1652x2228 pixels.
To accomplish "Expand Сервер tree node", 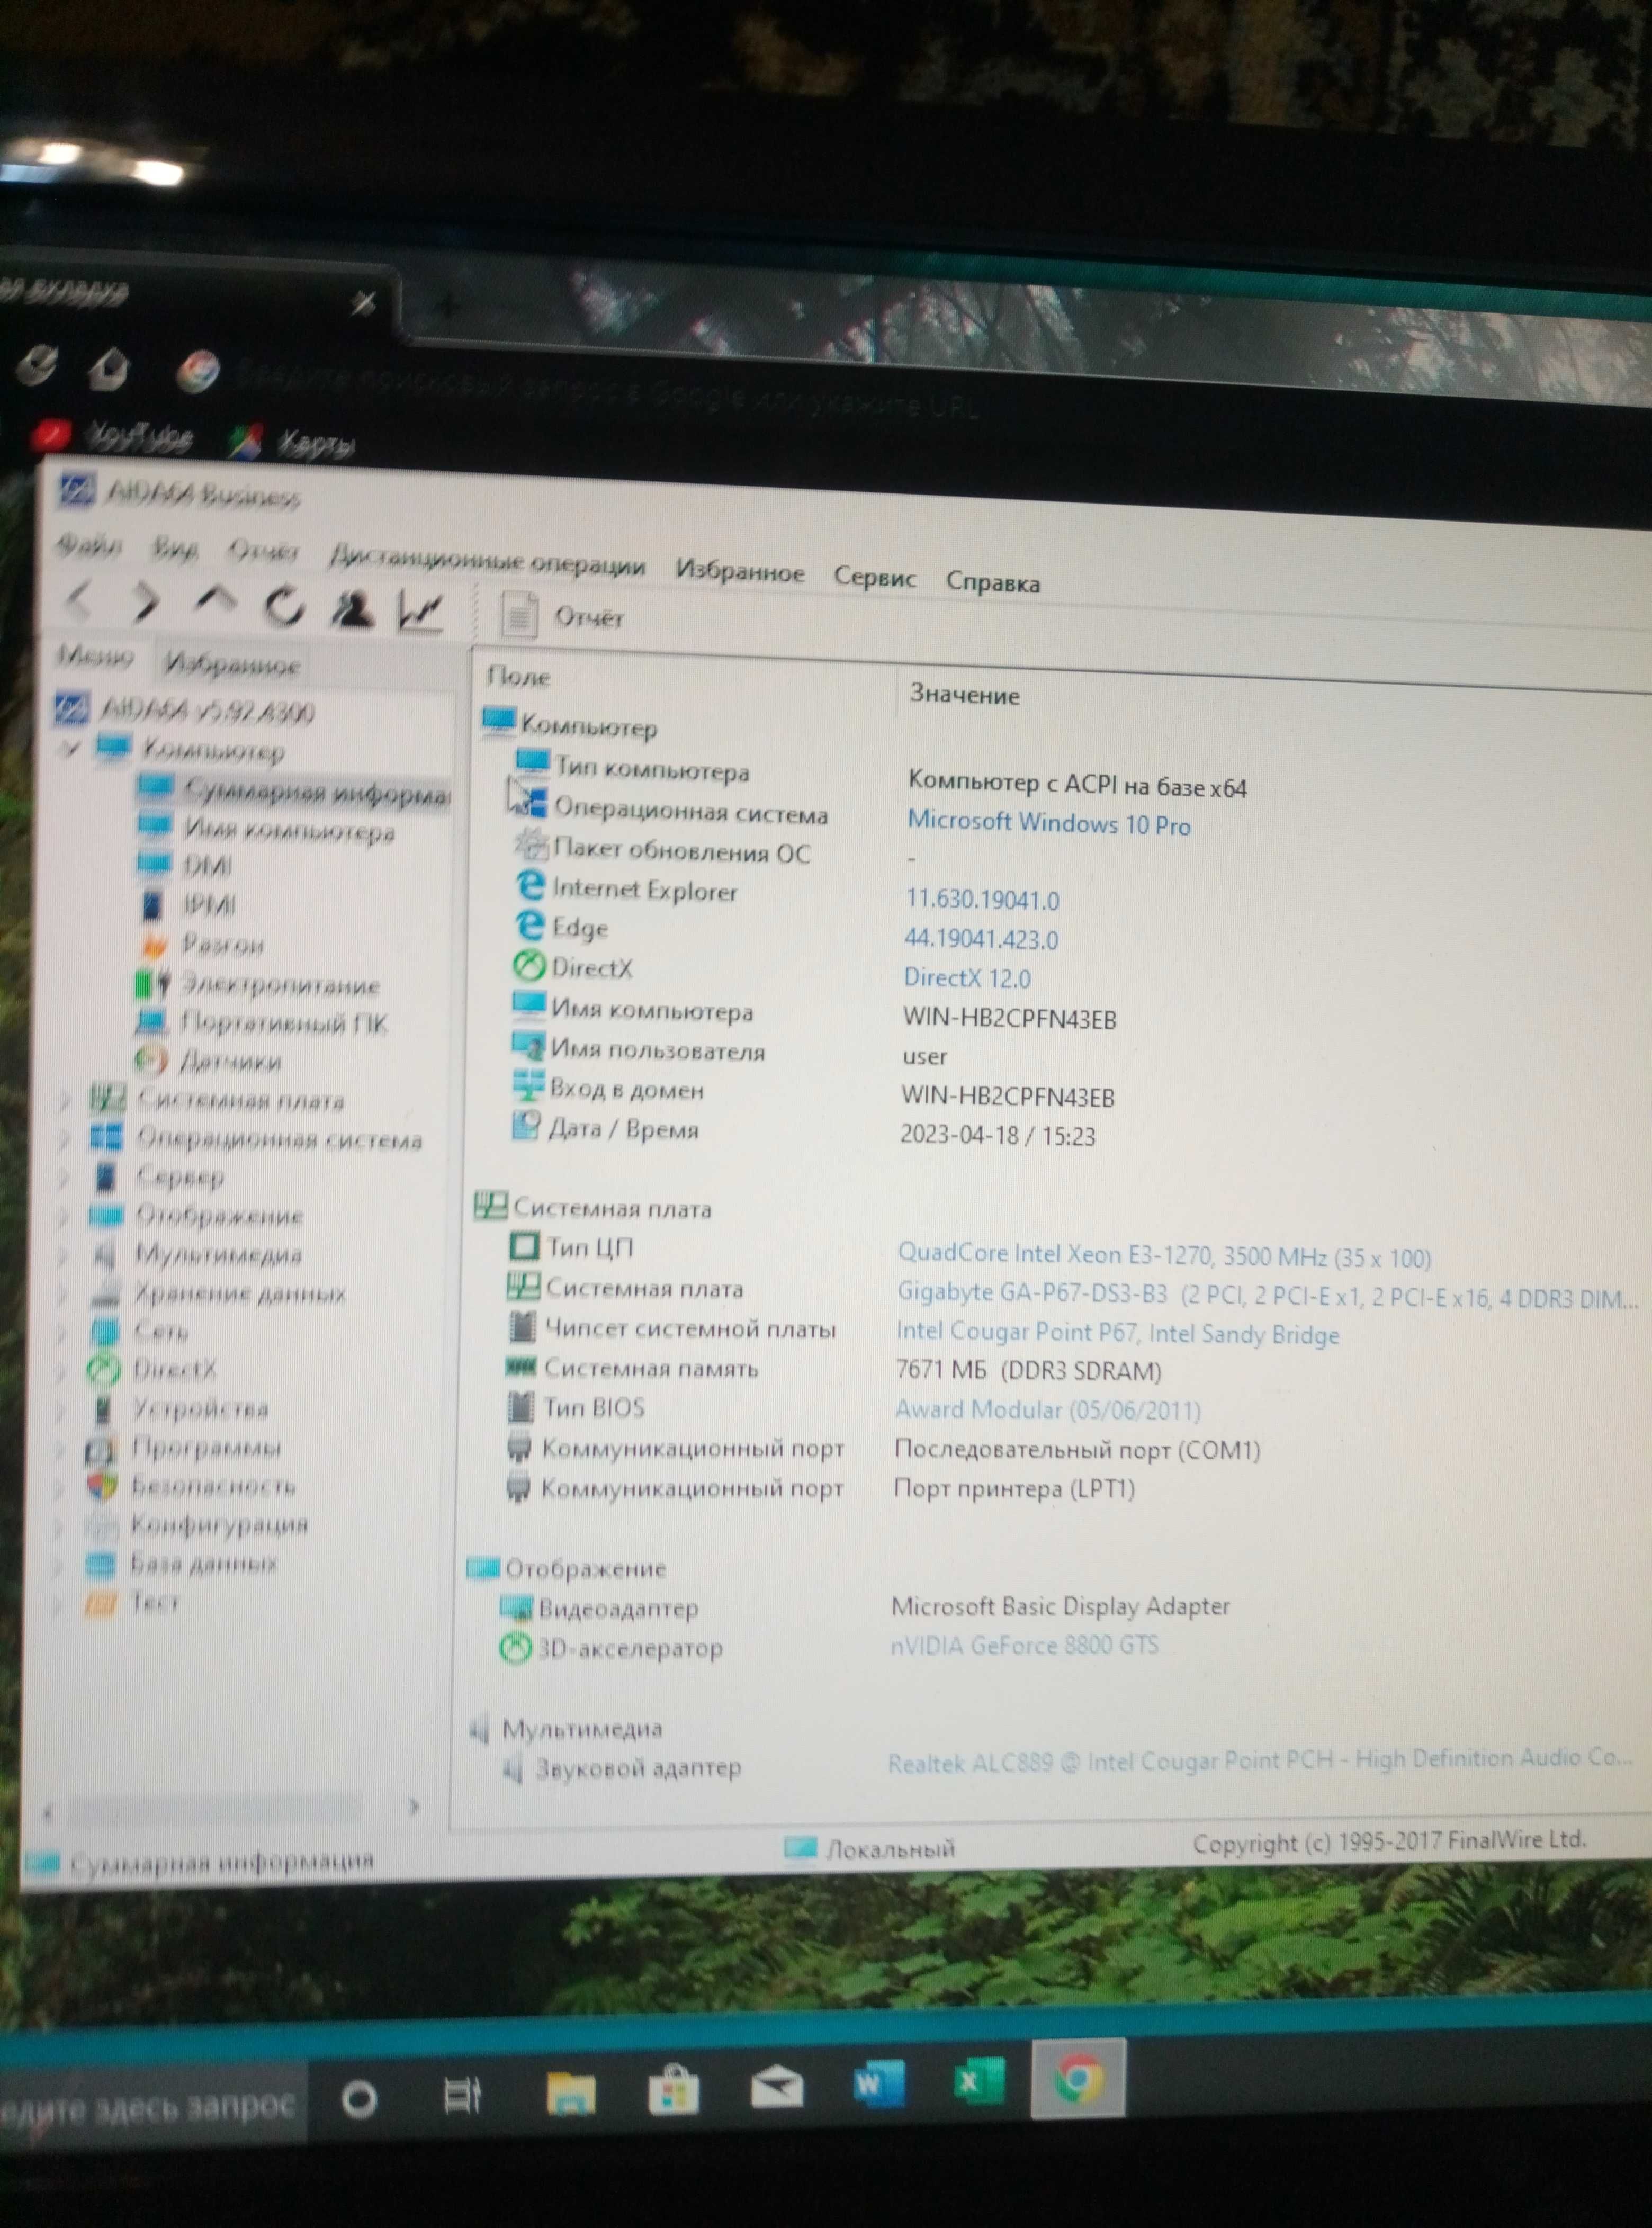I will pos(65,1177).
